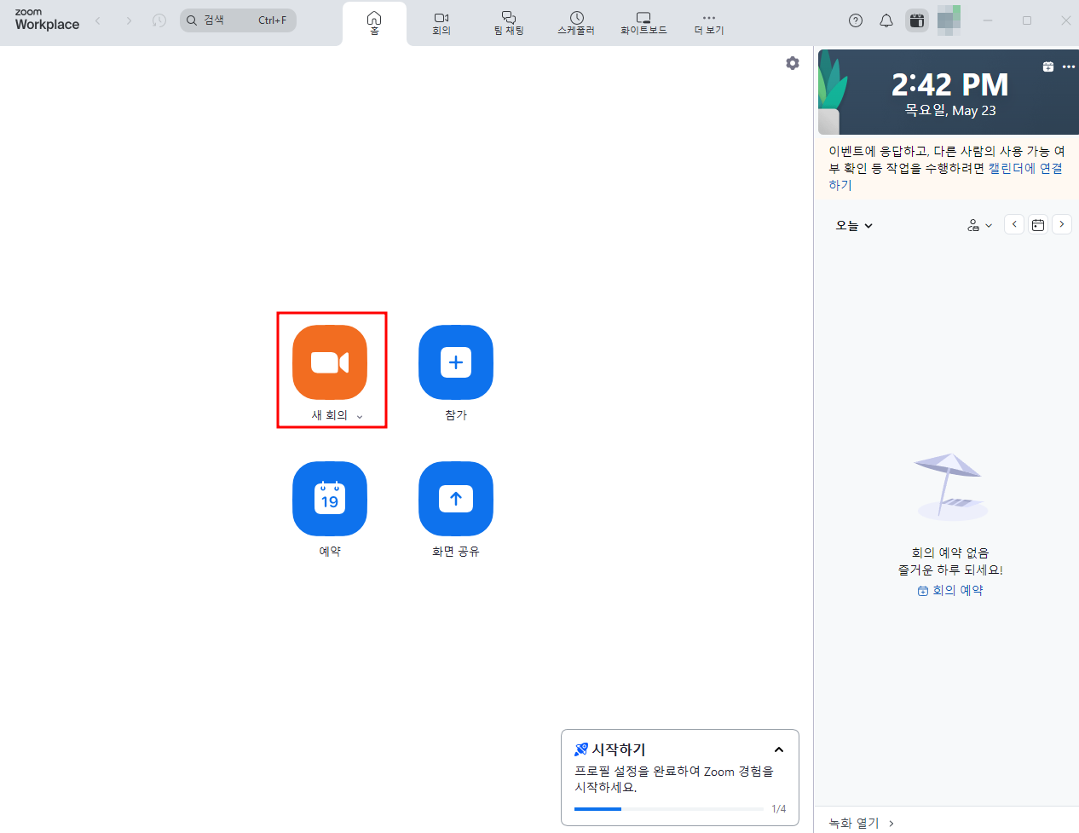Open the attendee filter dropdown beside the calendar arrows
The width and height of the screenshot is (1079, 833).
[979, 224]
